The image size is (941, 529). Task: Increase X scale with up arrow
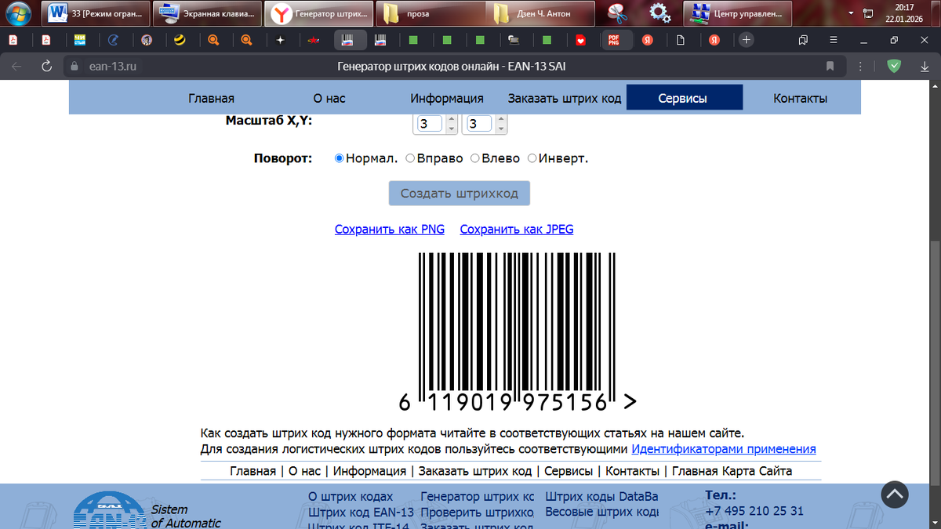coord(452,120)
